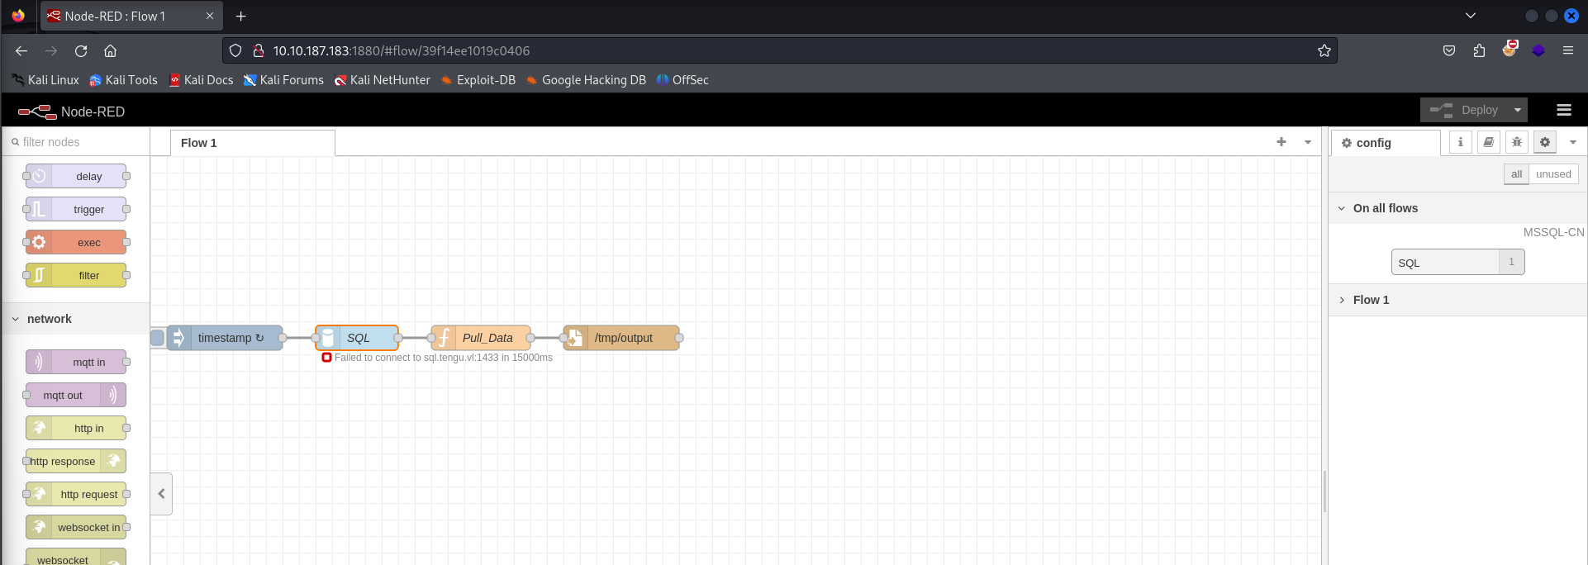Collapse the On all flows section
Image resolution: width=1588 pixels, height=565 pixels.
click(1457, 208)
